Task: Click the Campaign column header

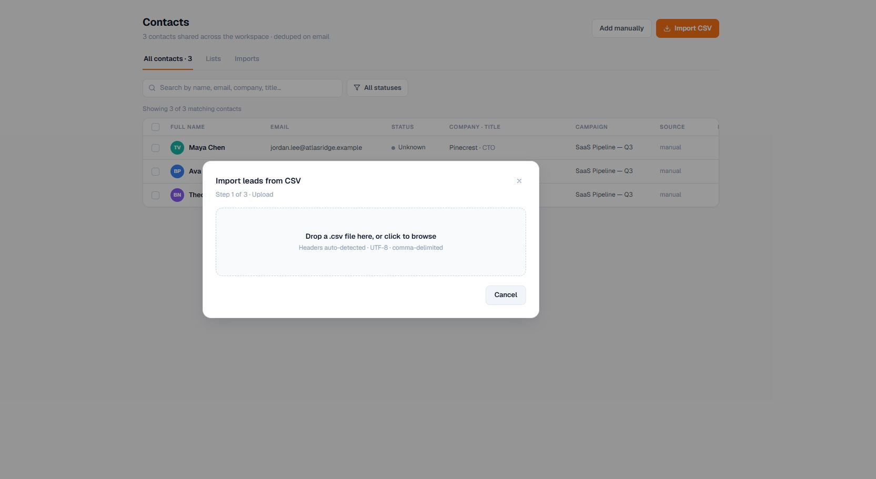Action: pyautogui.click(x=591, y=127)
